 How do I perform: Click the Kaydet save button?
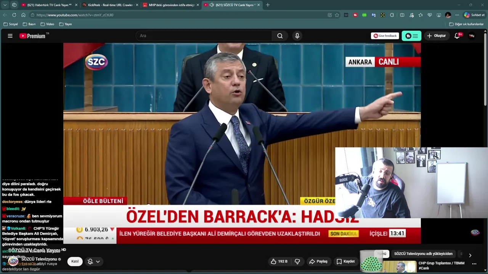pyautogui.click(x=346, y=261)
